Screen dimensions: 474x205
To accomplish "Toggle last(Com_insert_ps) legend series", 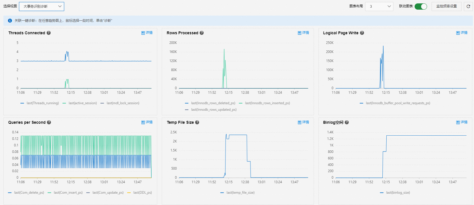I will [65, 193].
